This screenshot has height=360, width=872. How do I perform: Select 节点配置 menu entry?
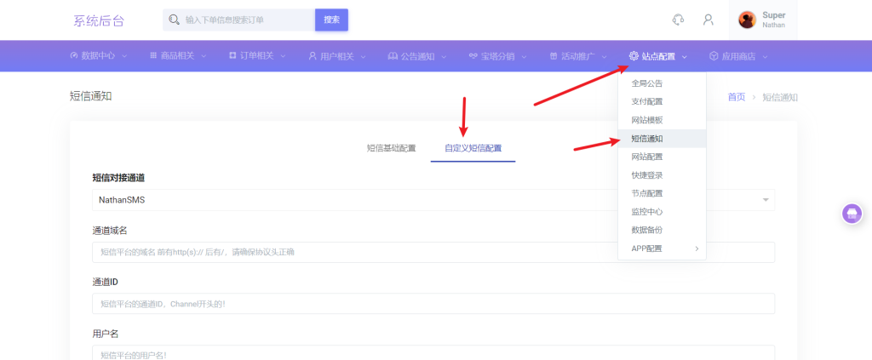pos(662,193)
